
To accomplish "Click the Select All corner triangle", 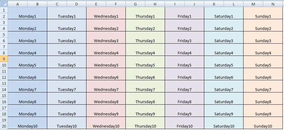I will click(4, 4).
